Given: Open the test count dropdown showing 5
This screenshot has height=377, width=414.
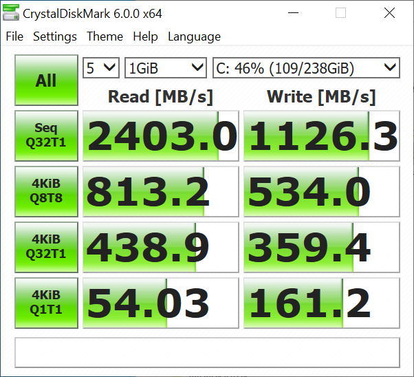Looking at the screenshot, I should coord(101,68).
